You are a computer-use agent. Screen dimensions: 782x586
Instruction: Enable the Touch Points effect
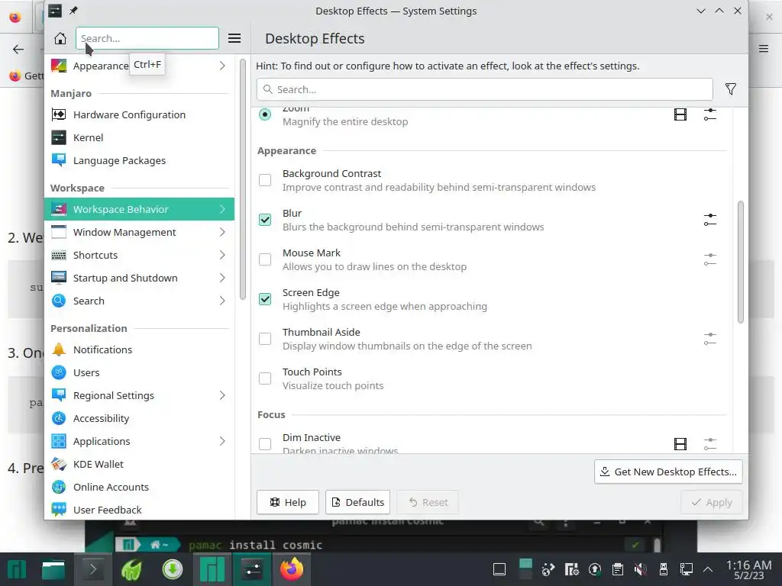coord(265,378)
